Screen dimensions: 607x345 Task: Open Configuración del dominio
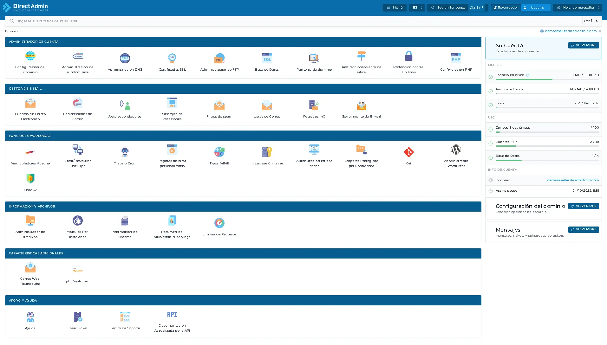30,62
